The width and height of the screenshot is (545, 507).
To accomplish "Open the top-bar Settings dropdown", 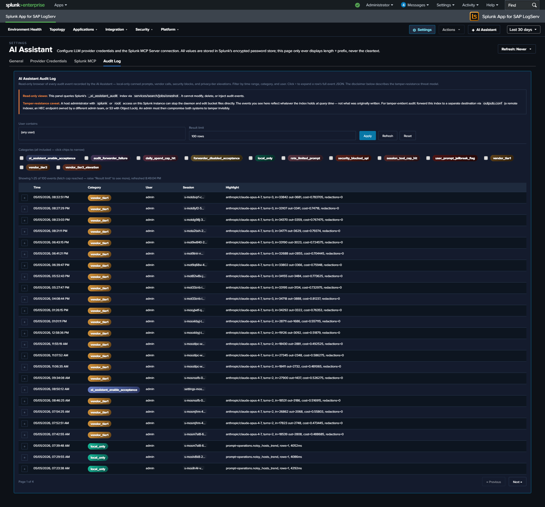I will [445, 5].
